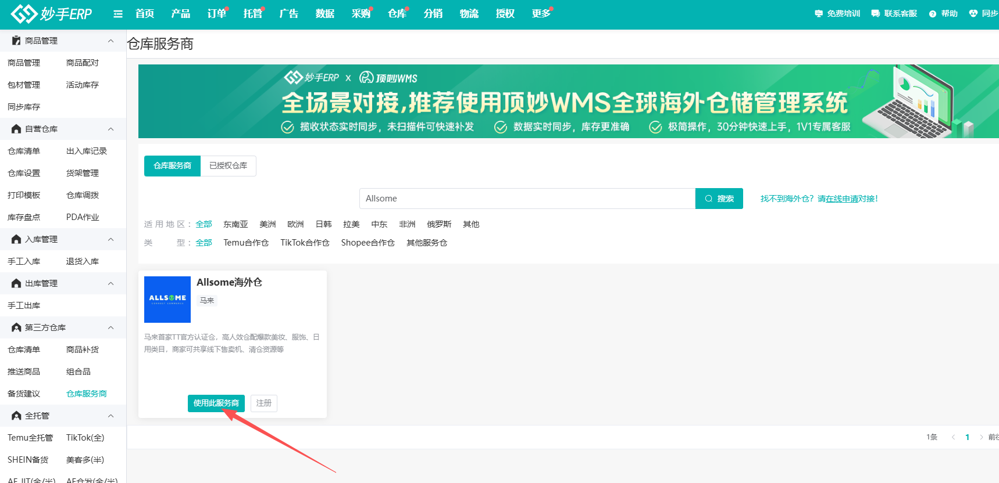
Task: Open the 帮助 help menu
Action: coord(943,14)
